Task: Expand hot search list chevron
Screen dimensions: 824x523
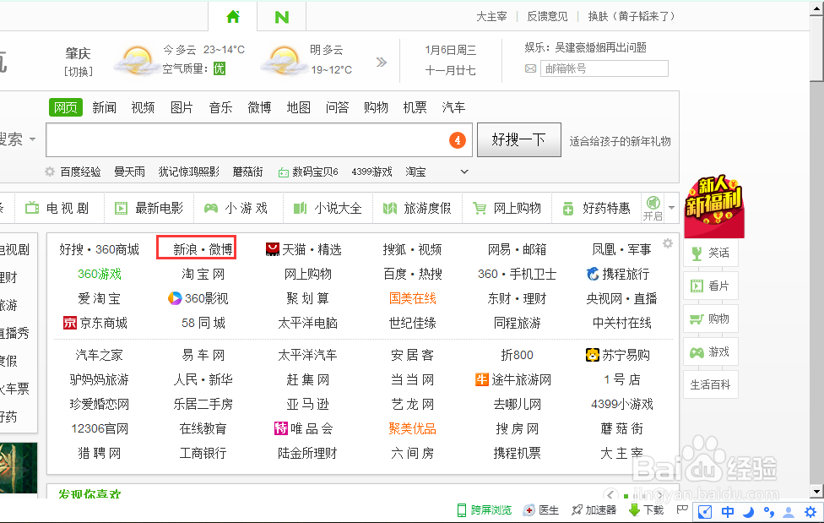Action: 464,172
